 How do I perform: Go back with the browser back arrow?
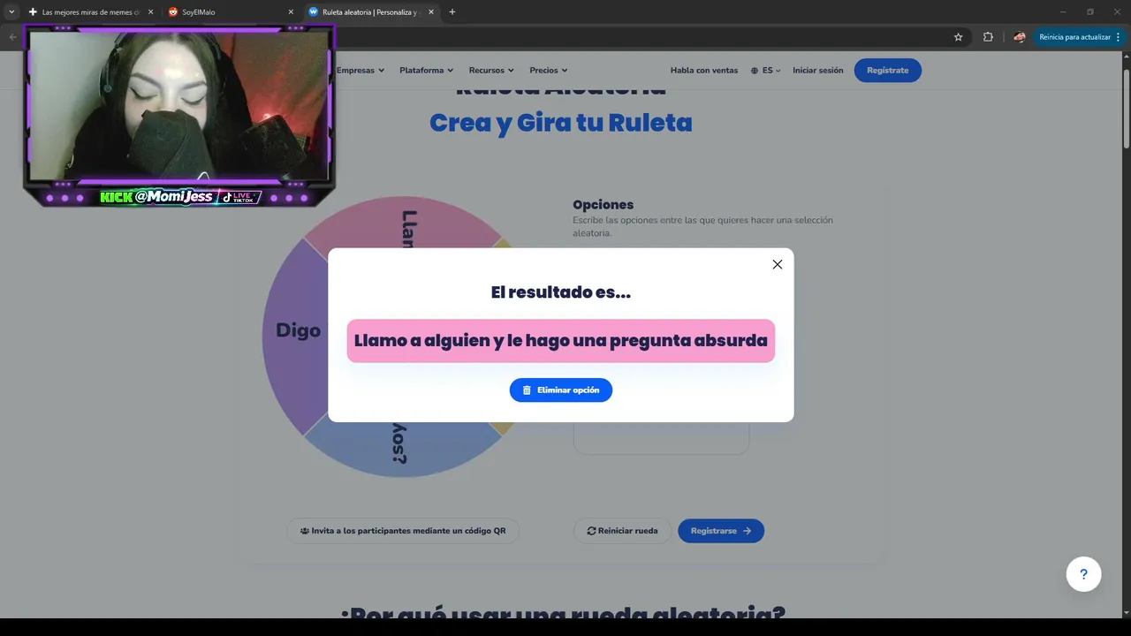pyautogui.click(x=12, y=37)
